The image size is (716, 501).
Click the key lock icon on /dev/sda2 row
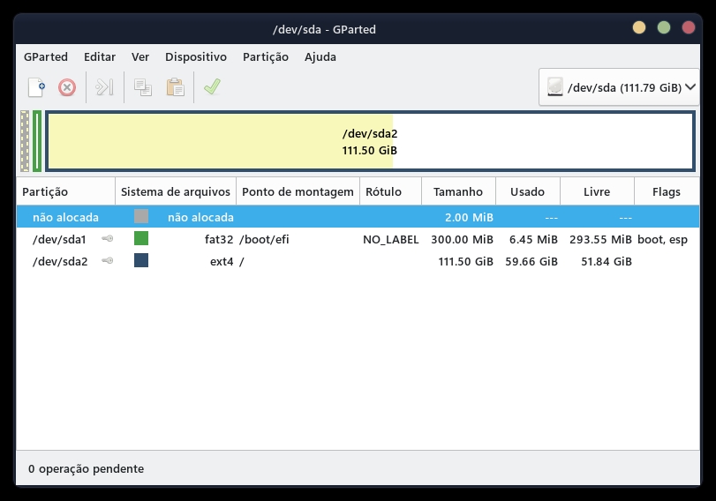pos(108,260)
